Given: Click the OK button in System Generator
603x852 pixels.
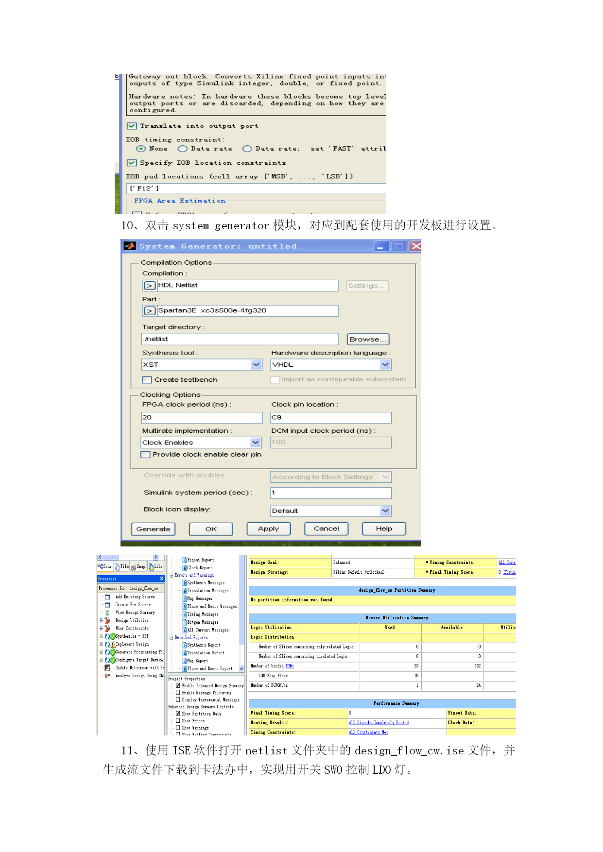Looking at the screenshot, I should point(211,529).
